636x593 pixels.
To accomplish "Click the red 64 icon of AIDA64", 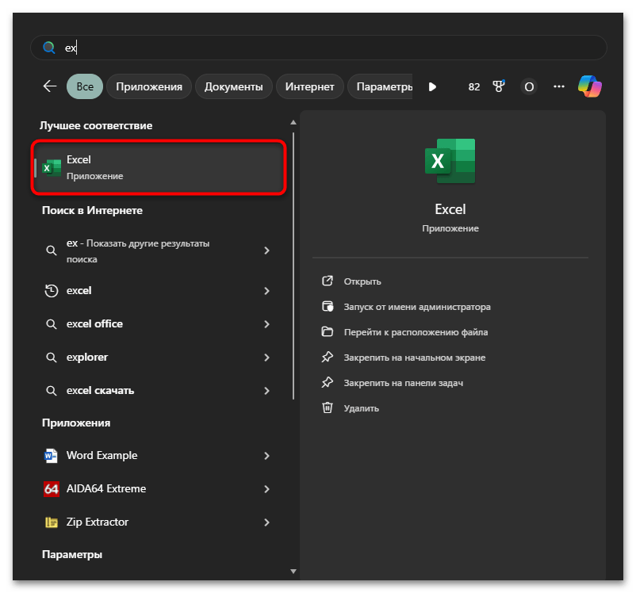I will 51,489.
